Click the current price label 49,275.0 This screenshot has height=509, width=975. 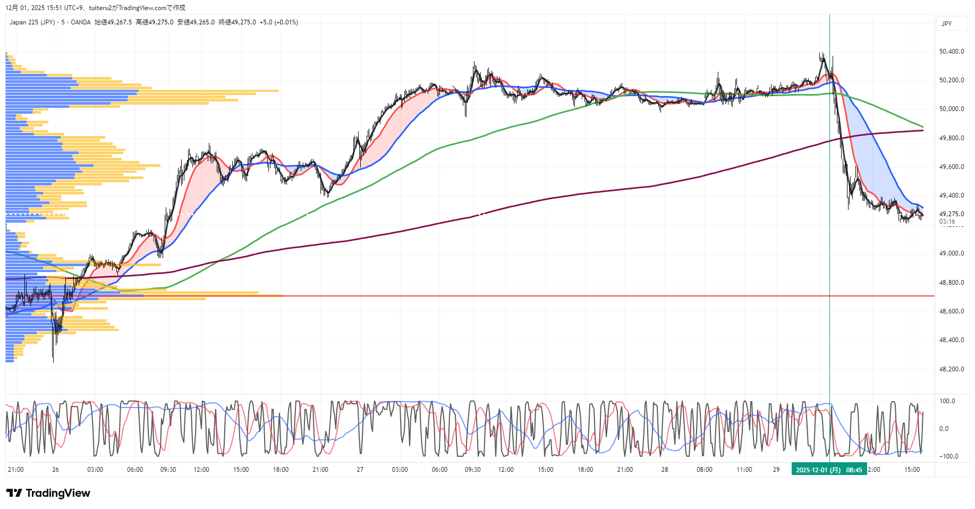click(x=952, y=214)
